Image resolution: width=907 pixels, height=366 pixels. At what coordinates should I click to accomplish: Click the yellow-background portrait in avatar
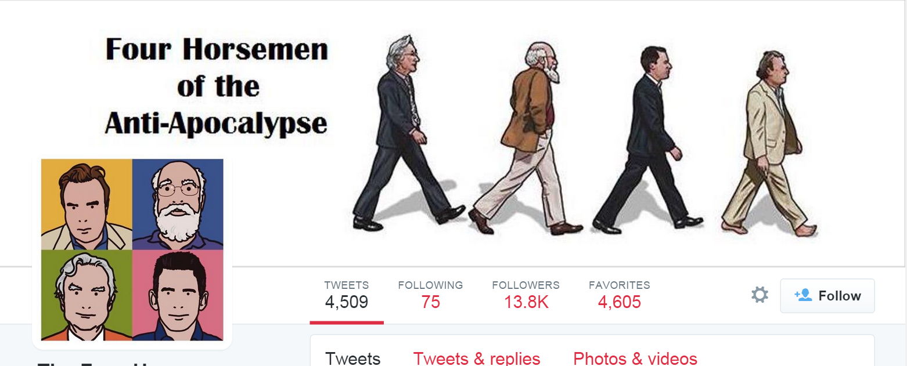[87, 204]
